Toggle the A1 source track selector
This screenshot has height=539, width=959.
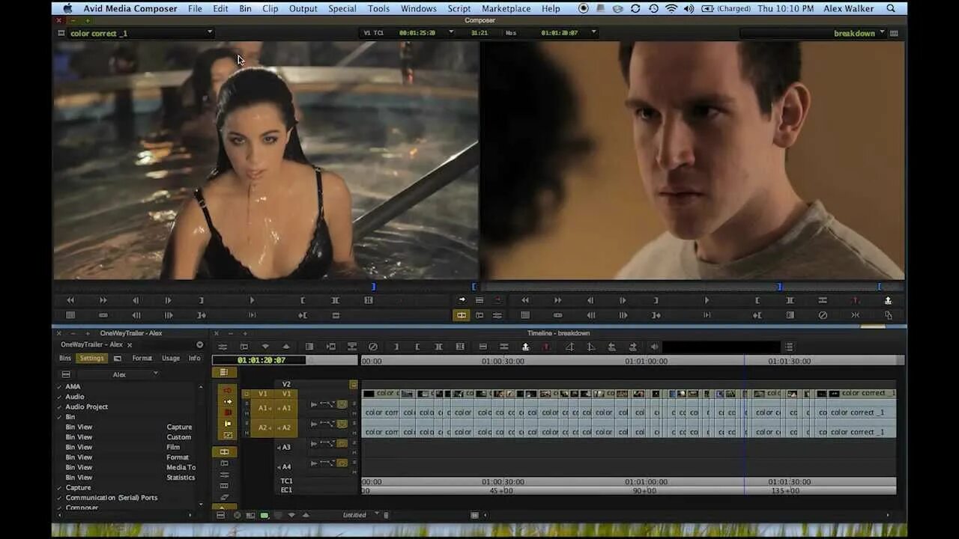tap(263, 408)
